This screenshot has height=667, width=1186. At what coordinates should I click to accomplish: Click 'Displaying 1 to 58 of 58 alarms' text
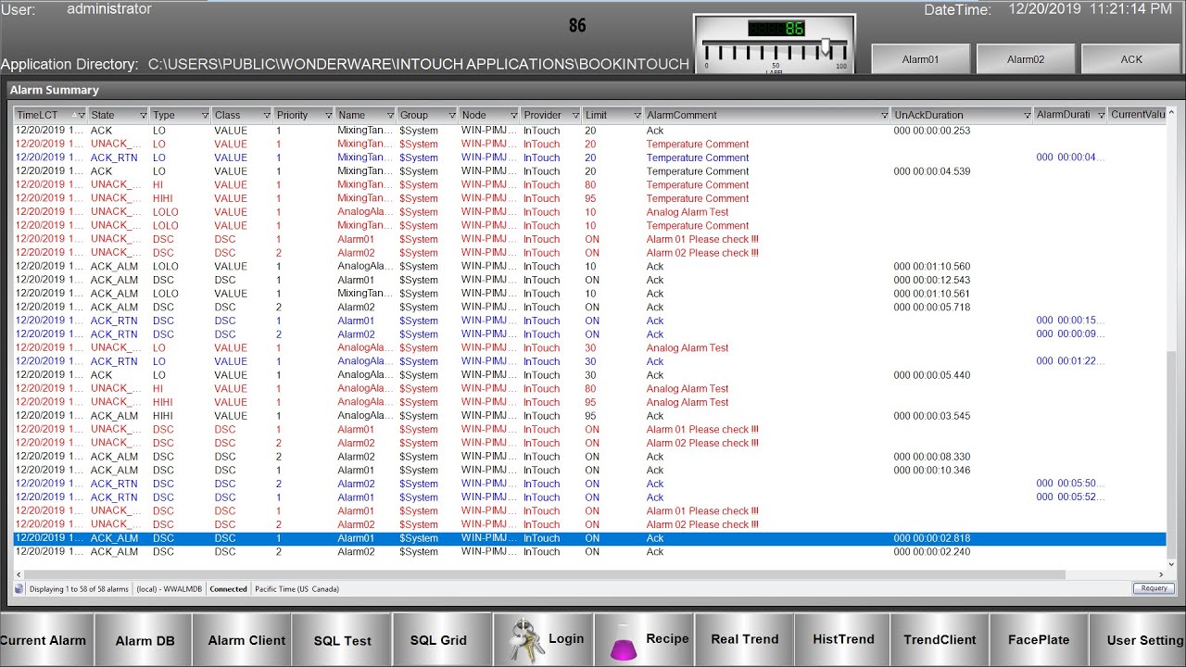[79, 589]
